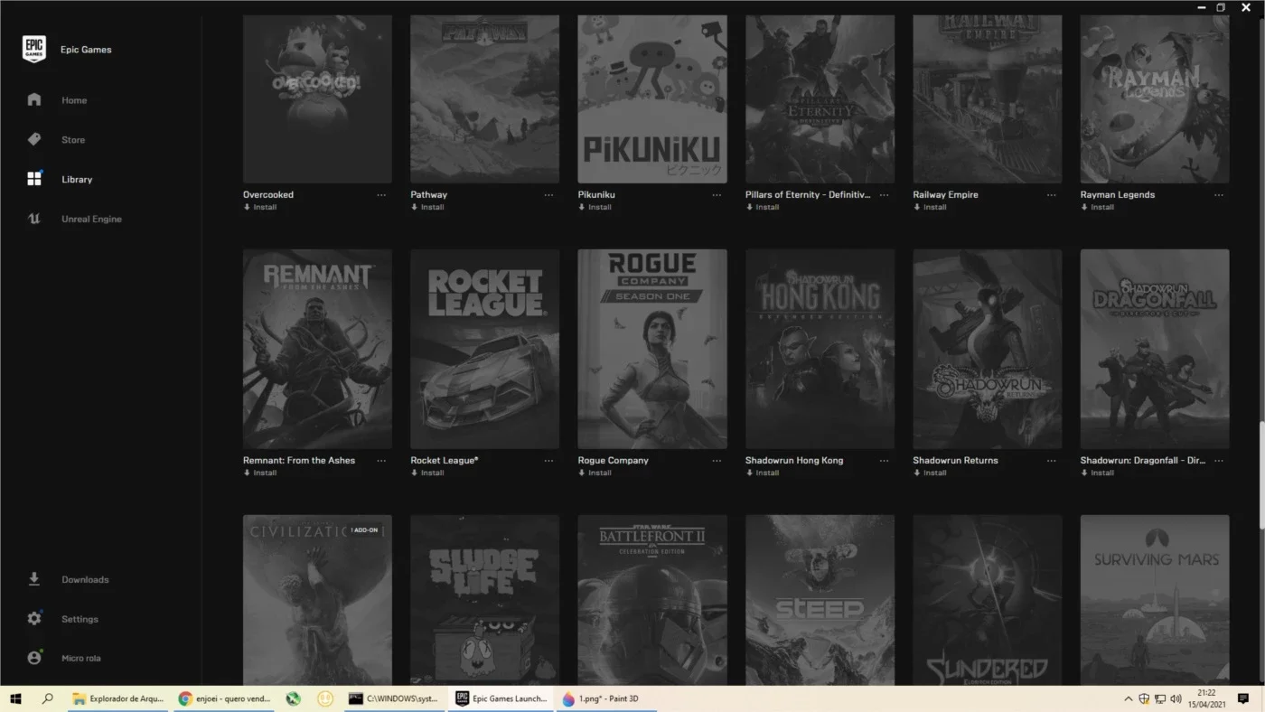
Task: Open more options for Shadowrun: Dragonfall
Action: click(1219, 461)
